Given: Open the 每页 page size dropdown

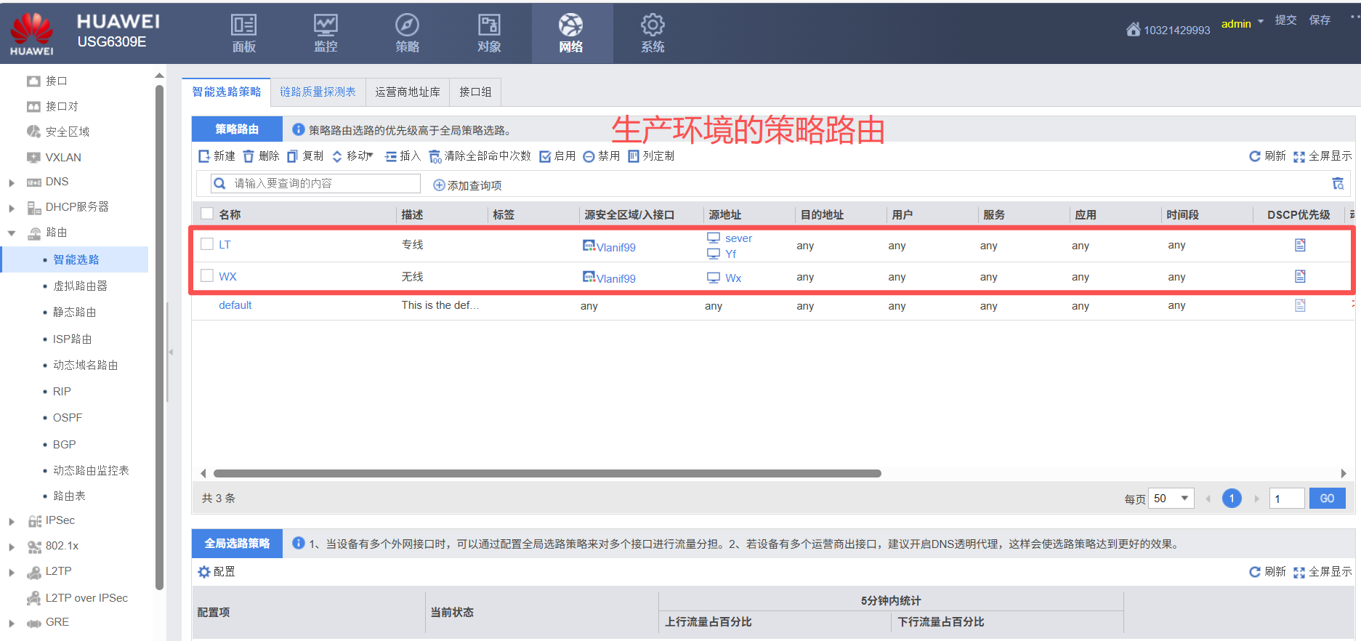Looking at the screenshot, I should point(1171,499).
